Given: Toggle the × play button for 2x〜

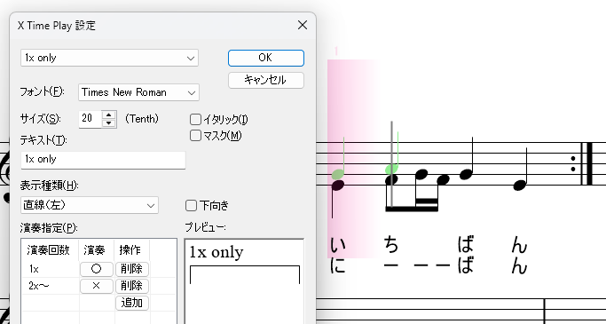Looking at the screenshot, I should click(x=96, y=286).
